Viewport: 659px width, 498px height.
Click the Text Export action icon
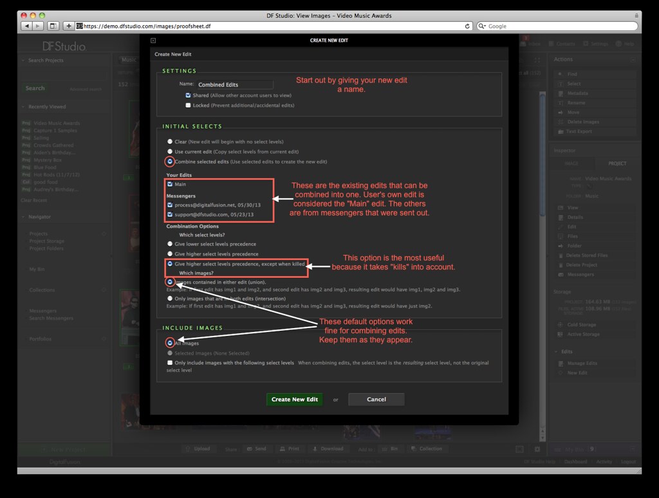point(561,131)
